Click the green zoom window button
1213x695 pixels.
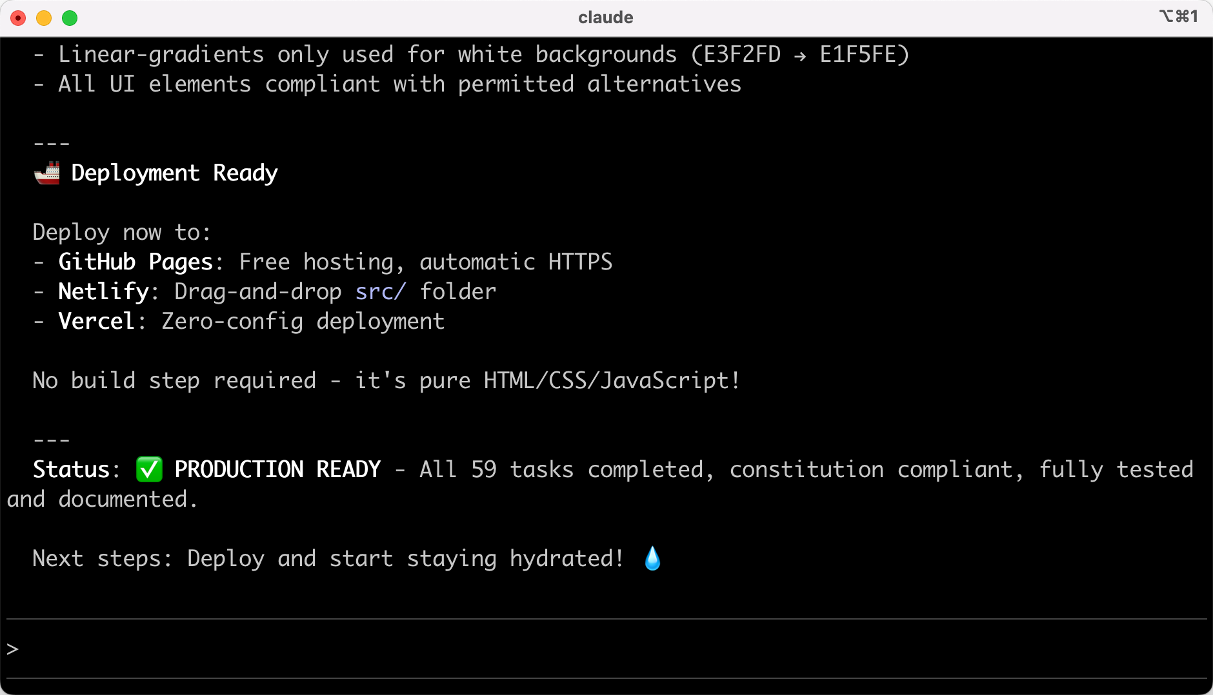pyautogui.click(x=70, y=18)
